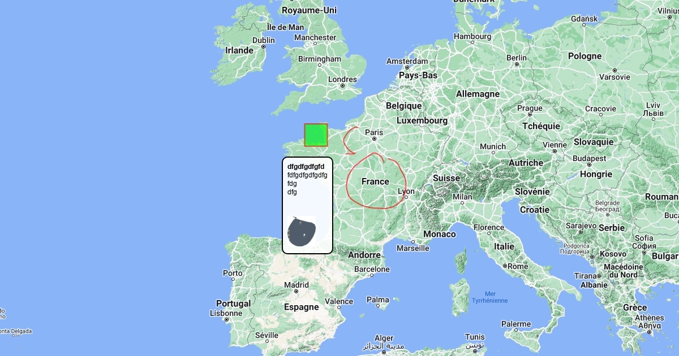Screen dimensions: 679x356
Task: Click the 'France' country label
Action: 375,181
